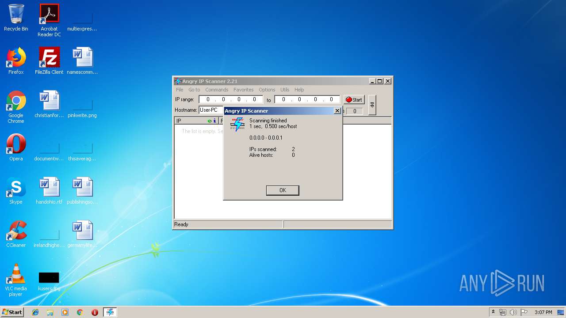This screenshot has height=318, width=566.
Task: Click the blue info icon in IP header
Action: [x=215, y=121]
